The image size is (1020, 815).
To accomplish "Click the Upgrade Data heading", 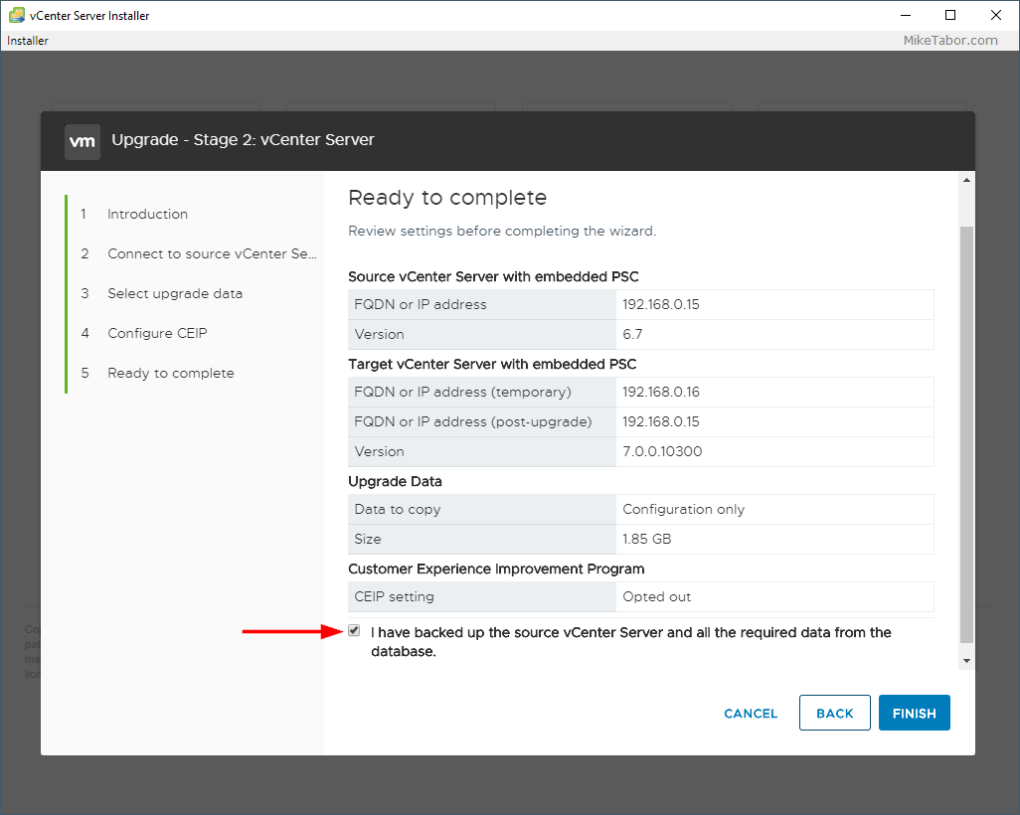I will coord(395,481).
